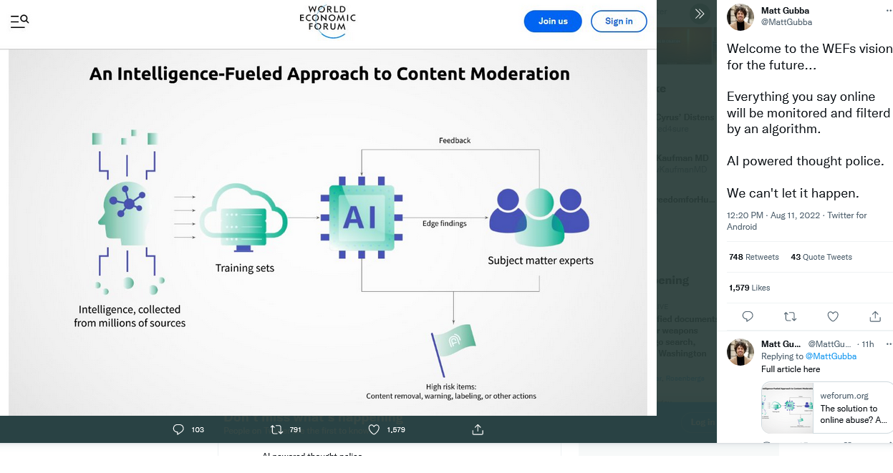The height and width of the screenshot is (473, 893).
Task: Open the @MattGubba replying-to link
Action: [831, 356]
